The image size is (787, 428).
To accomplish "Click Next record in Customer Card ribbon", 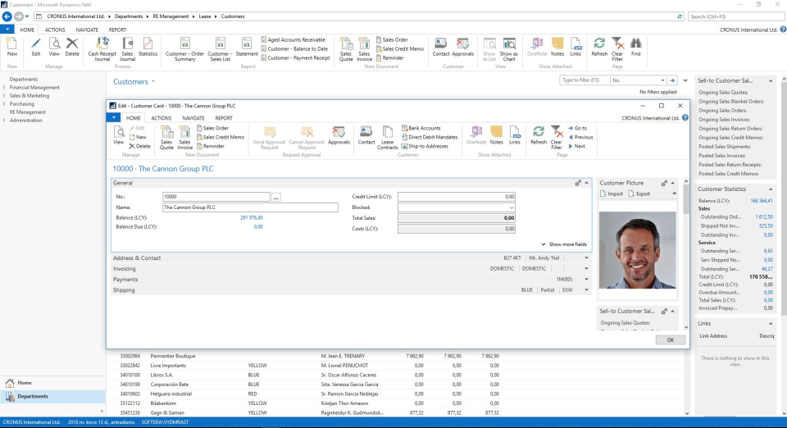I will 576,146.
